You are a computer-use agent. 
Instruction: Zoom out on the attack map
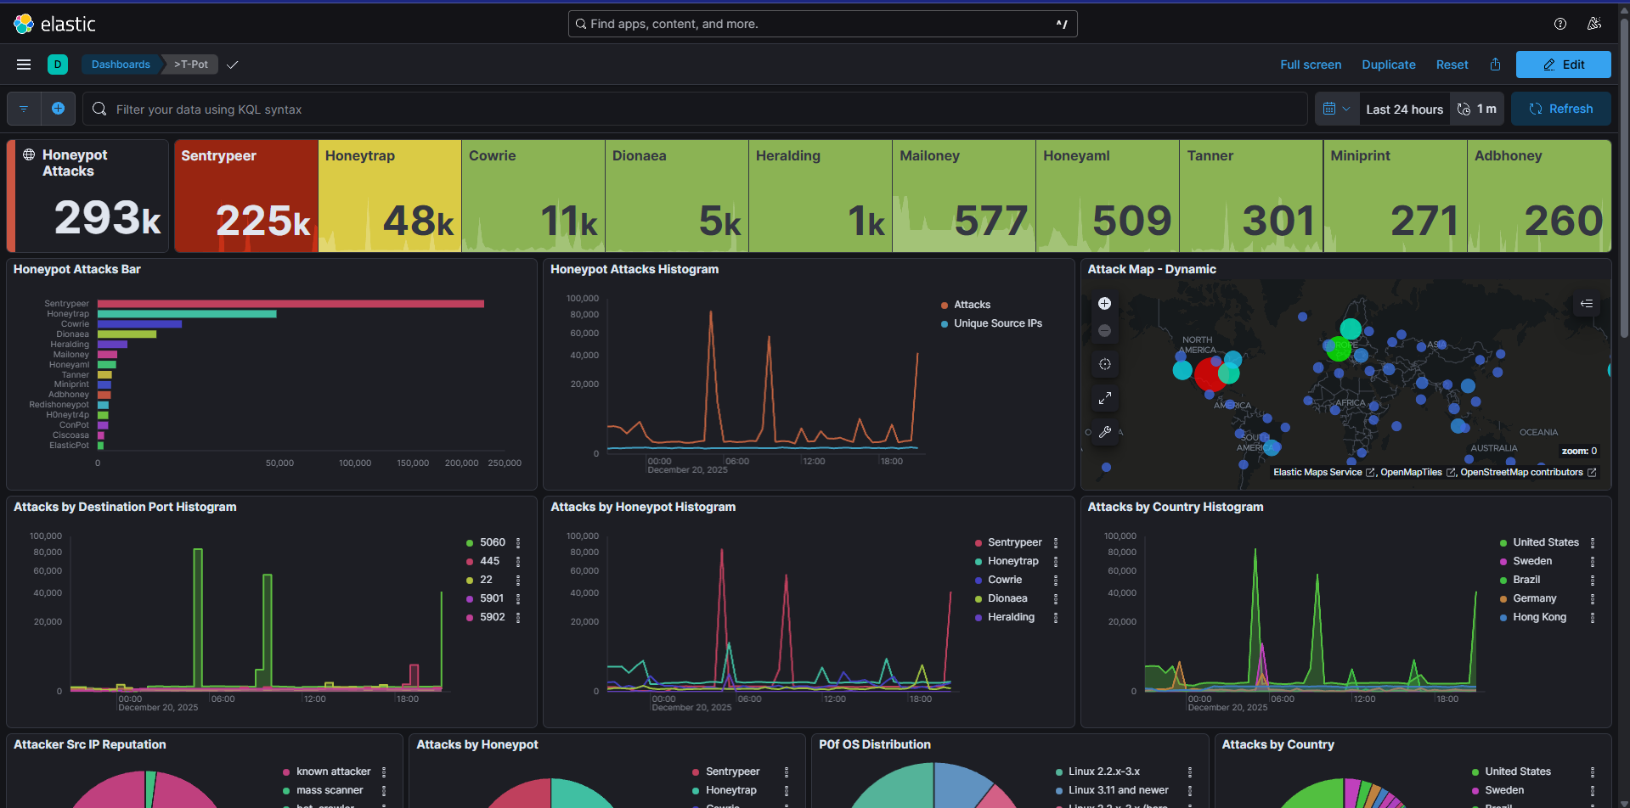(x=1104, y=331)
